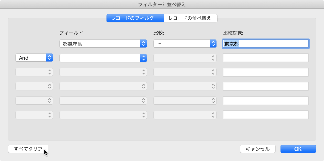
Task: Click the fifth-row compare-to text field
Action: [x=266, y=100]
